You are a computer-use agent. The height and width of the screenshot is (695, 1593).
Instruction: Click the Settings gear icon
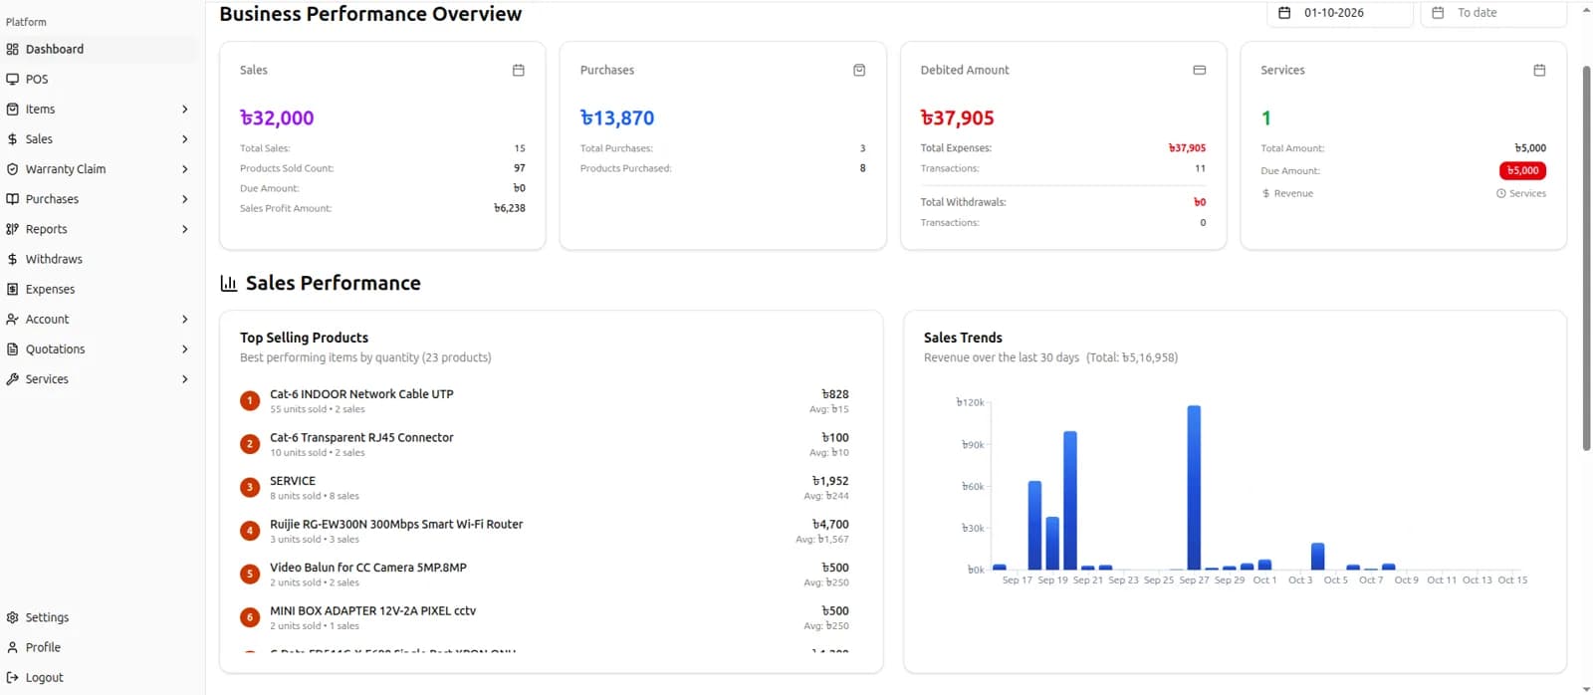[12, 617]
